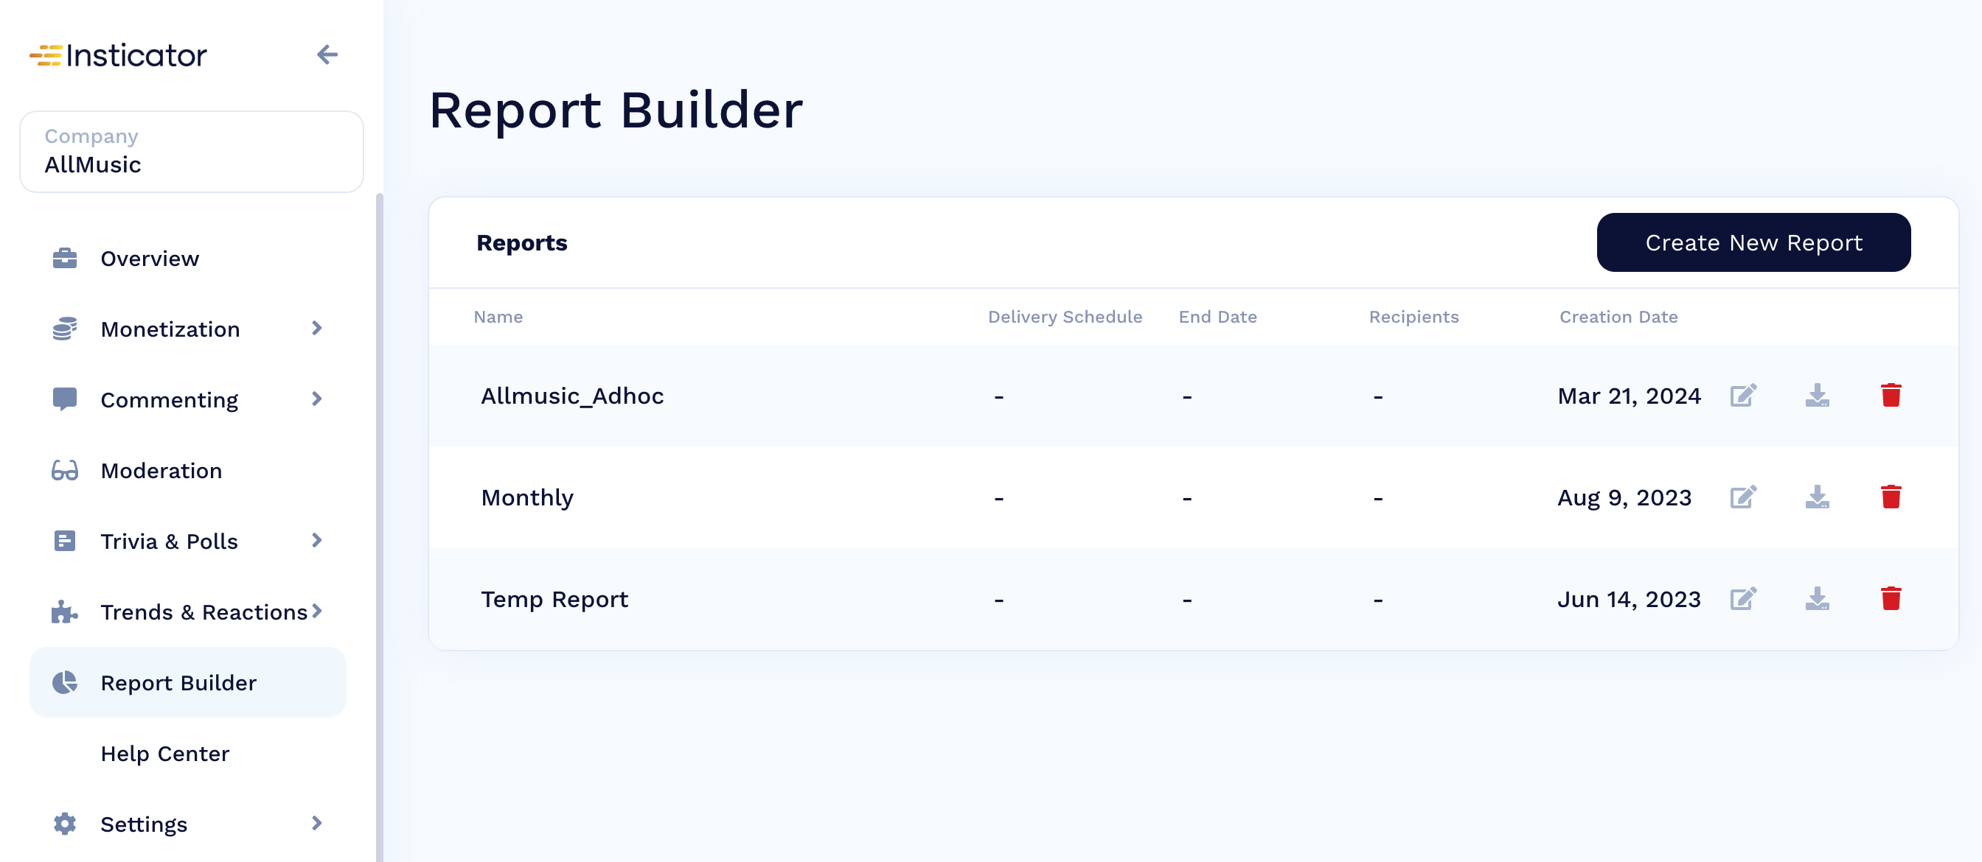Navigate back using the arrow icon
The image size is (1982, 862).
(x=327, y=55)
